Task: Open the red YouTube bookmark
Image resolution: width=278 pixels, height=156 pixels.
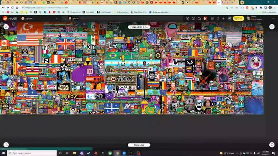Action: (x=8, y=12)
